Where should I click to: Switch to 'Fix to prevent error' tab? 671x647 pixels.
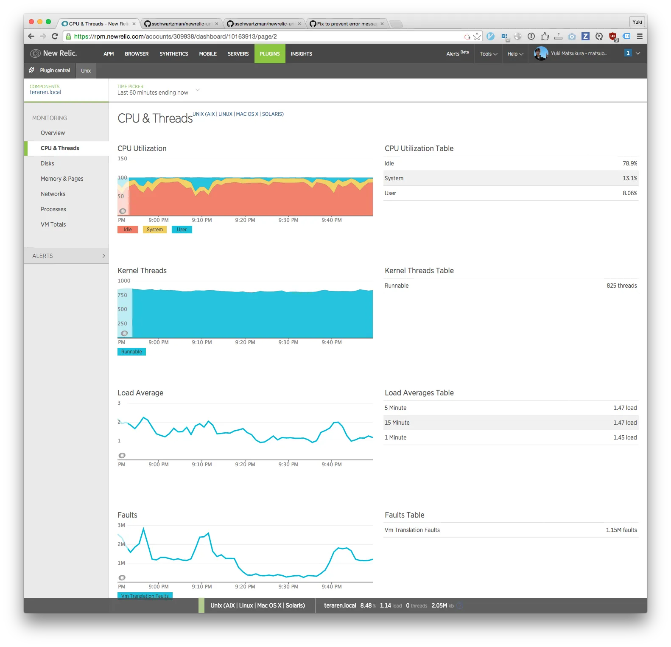(347, 24)
